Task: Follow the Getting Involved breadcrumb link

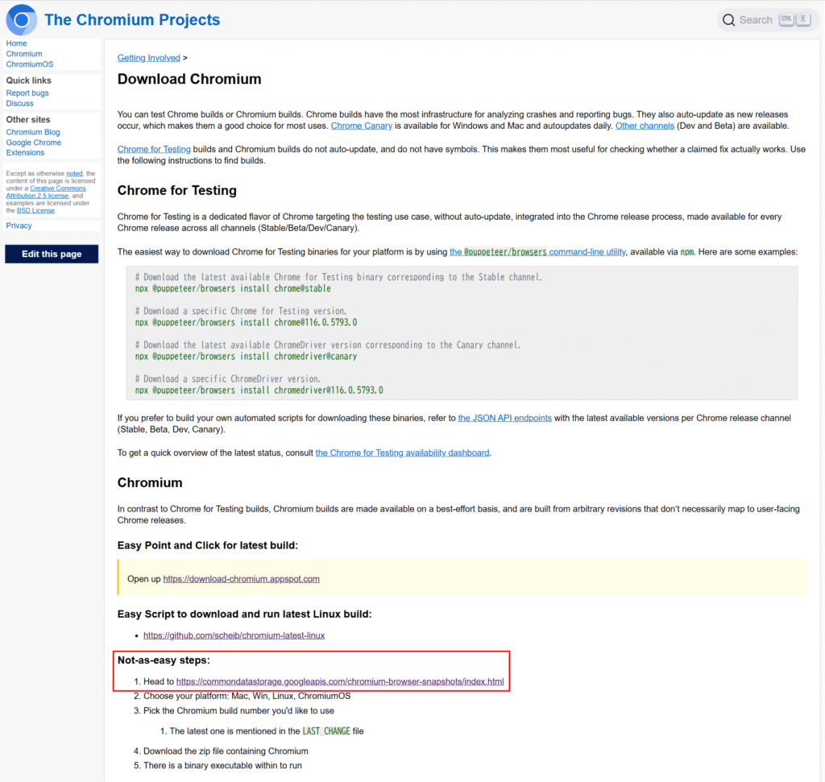Action: [148, 58]
